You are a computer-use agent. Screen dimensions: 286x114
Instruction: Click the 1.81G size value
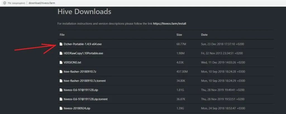(180, 90)
